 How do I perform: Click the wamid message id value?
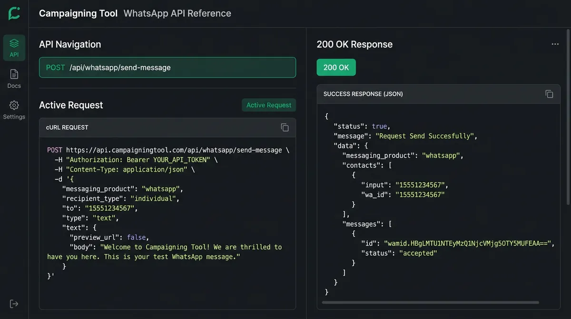pyautogui.click(x=468, y=243)
